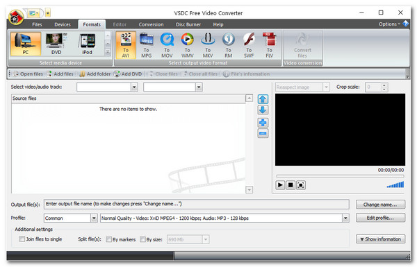Select the iPod media device
The image size is (417, 267).
click(88, 44)
